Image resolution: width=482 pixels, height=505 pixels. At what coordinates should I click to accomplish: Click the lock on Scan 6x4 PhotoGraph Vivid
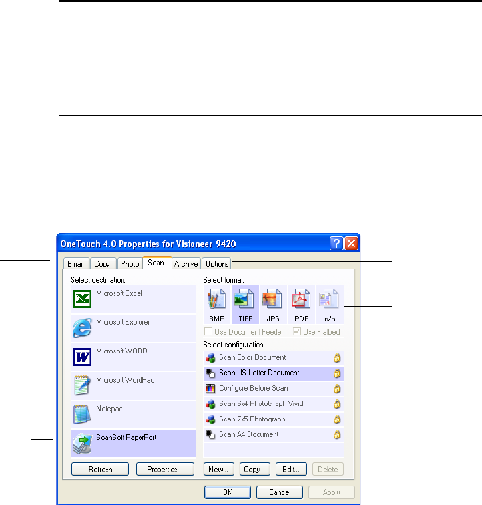coord(337,404)
